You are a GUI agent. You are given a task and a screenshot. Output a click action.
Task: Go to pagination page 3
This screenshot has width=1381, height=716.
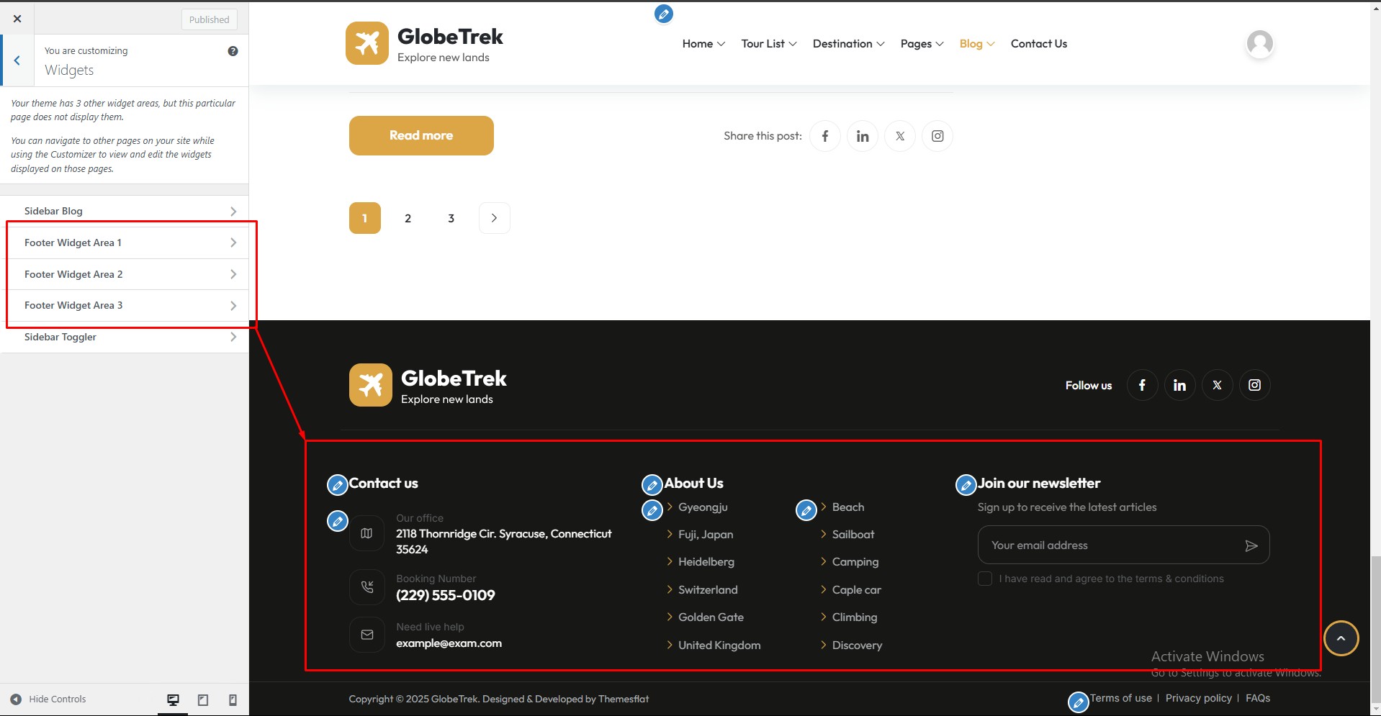[x=451, y=218]
